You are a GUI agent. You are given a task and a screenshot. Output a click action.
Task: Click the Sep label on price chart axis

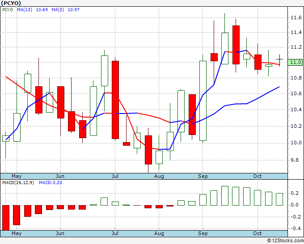203,176
